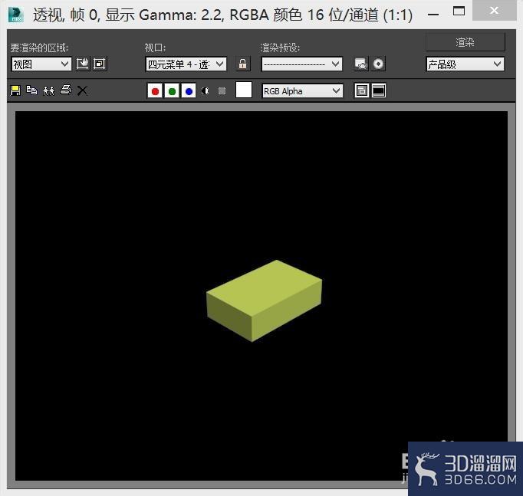The width and height of the screenshot is (523, 496).
Task: Open the area to render dropdown
Action: pyautogui.click(x=41, y=64)
